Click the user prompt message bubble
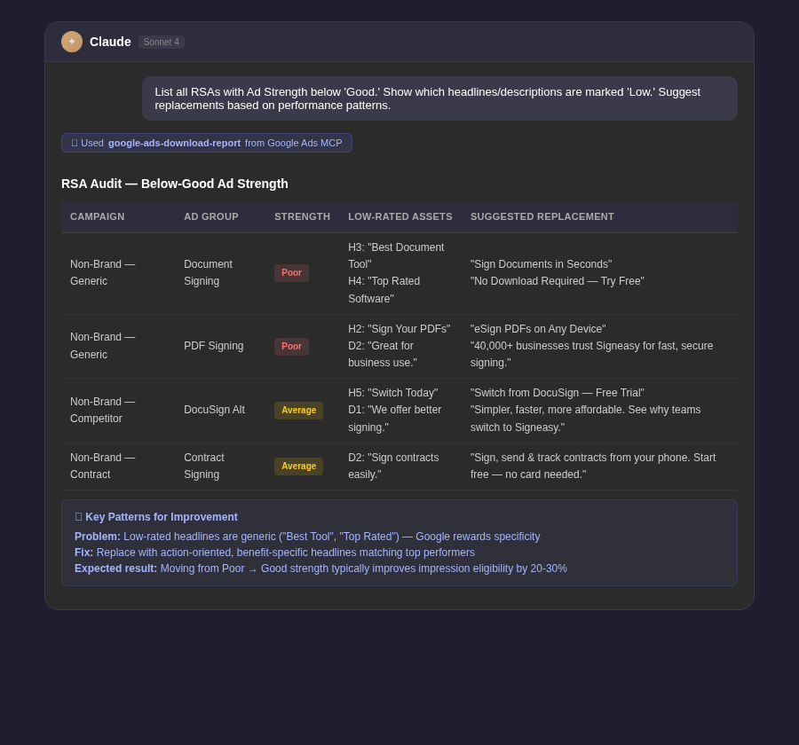Viewport: 799px width, 745px height. pos(439,98)
